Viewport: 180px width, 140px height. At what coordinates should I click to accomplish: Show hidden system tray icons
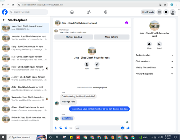(152, 137)
